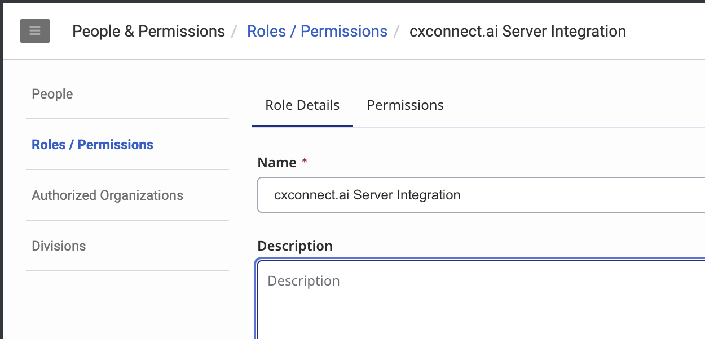
Task: Switch to the Permissions tab
Action: 405,105
